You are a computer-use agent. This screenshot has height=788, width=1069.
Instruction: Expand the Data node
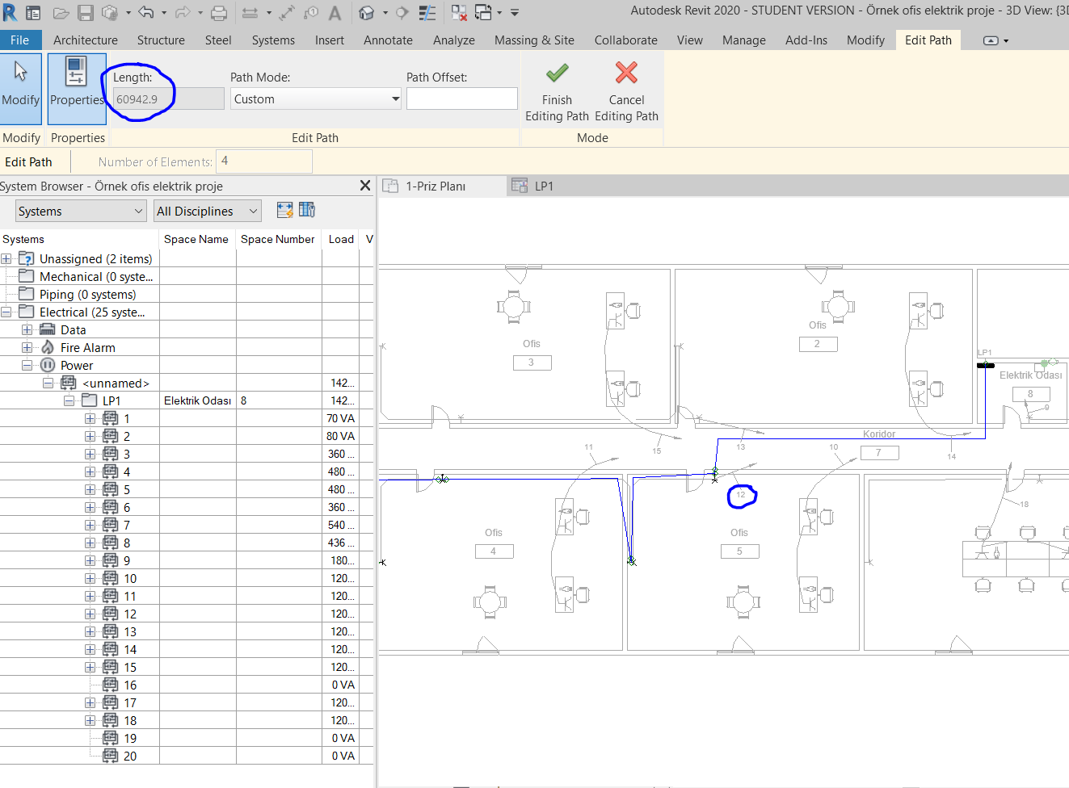point(27,330)
